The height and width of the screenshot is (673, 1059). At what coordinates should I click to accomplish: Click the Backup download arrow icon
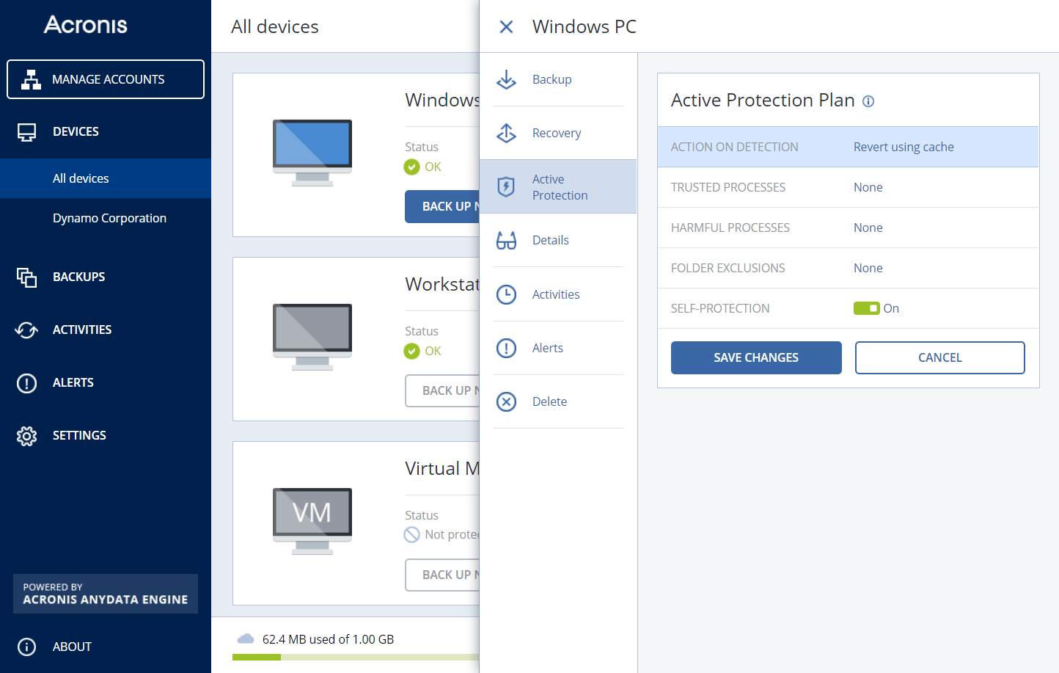506,79
